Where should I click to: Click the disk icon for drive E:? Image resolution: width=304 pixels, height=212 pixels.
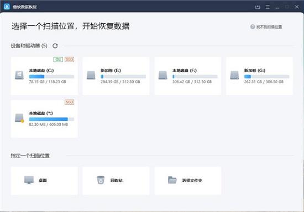(x=91, y=75)
